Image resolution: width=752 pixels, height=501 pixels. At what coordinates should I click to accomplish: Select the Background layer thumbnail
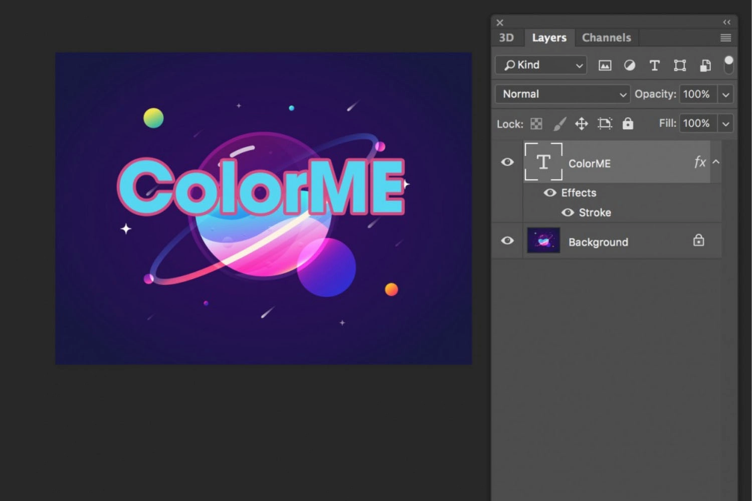(x=543, y=240)
